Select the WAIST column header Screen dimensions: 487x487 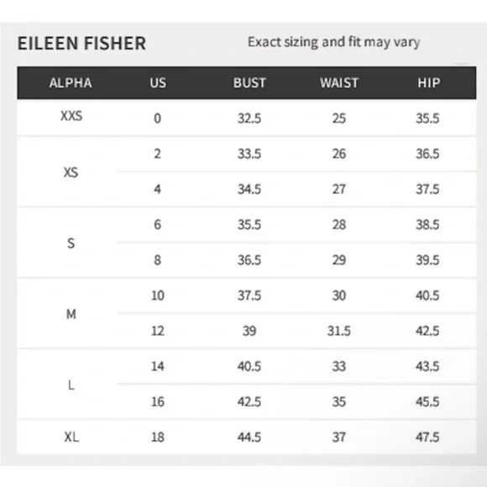[x=339, y=83]
